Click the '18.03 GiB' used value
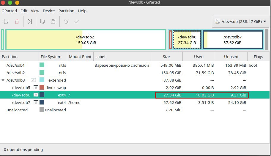Viewport: 271px width, 156px height. point(205,95)
